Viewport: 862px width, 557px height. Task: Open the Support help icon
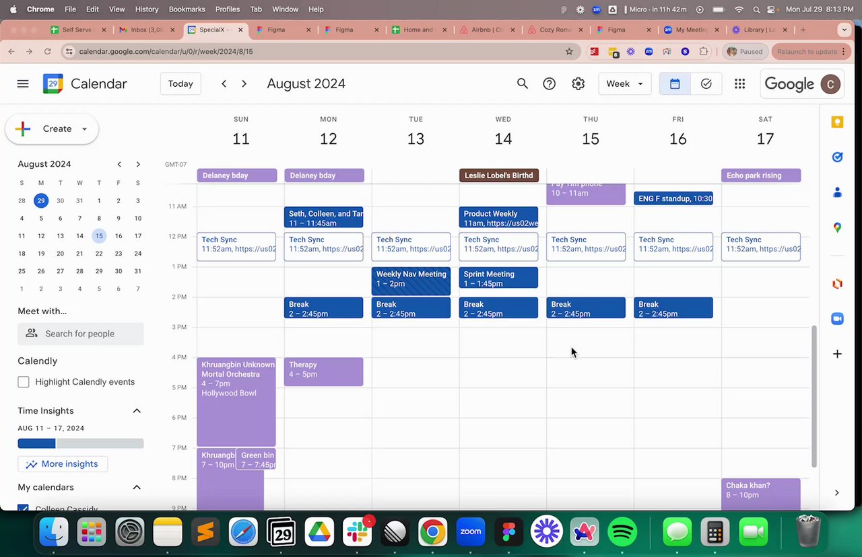click(550, 83)
